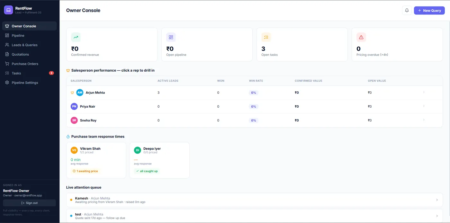
Task: Click the SALESPERSON column header
Action: click(81, 81)
